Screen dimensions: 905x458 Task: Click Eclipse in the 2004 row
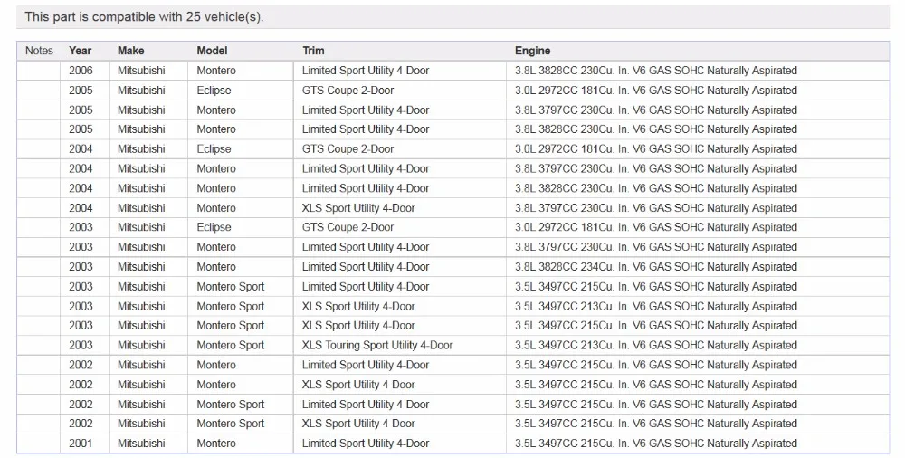point(214,149)
